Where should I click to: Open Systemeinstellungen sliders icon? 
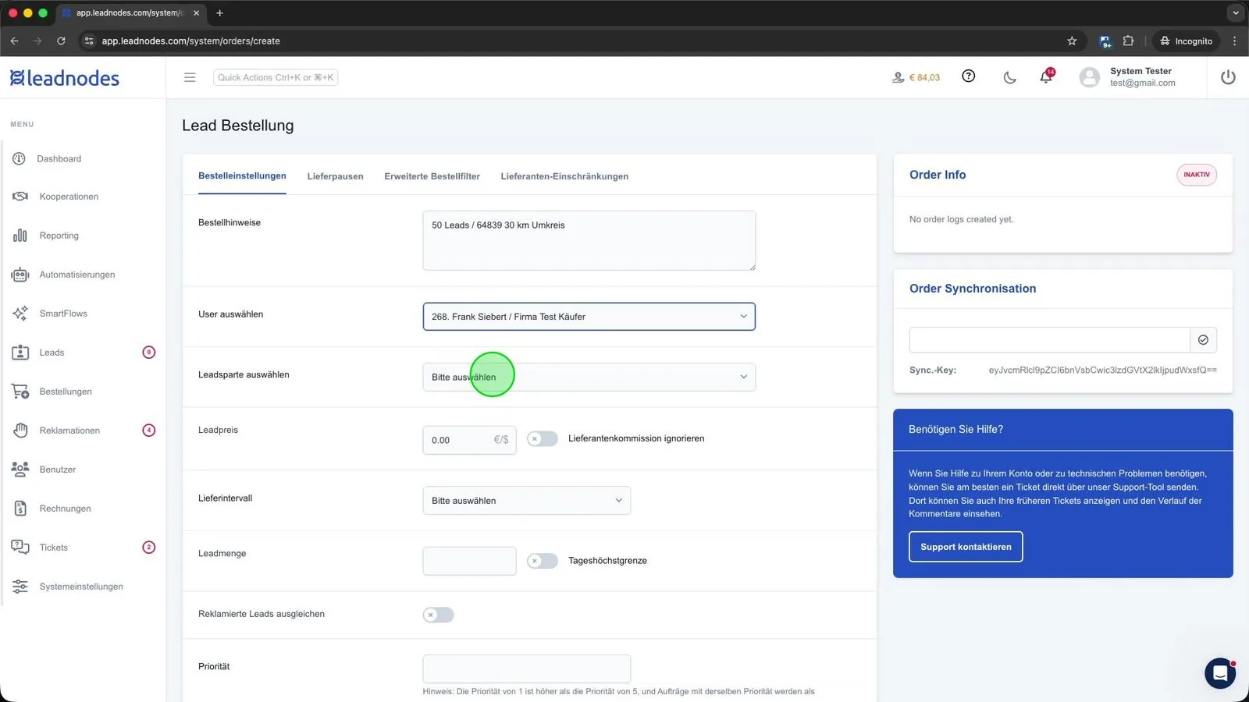coord(20,587)
